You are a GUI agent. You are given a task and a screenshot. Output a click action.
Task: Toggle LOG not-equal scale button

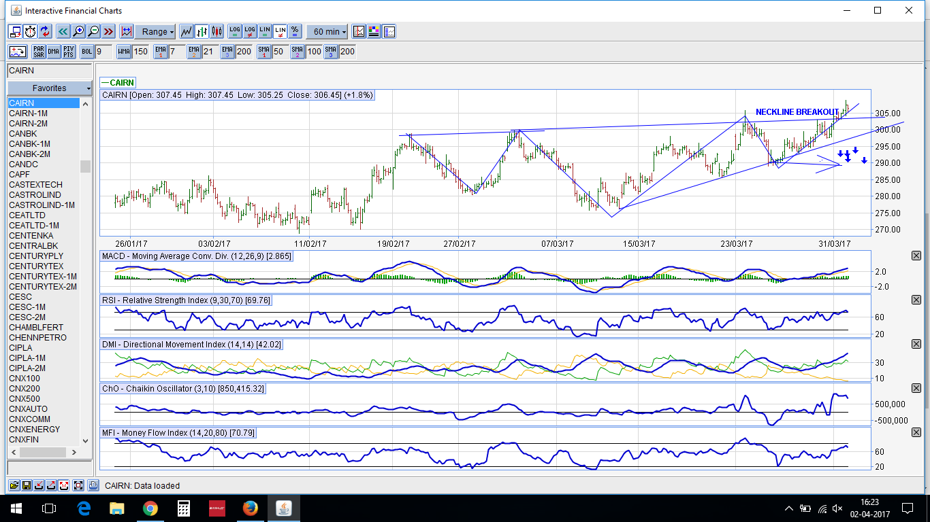click(250, 31)
